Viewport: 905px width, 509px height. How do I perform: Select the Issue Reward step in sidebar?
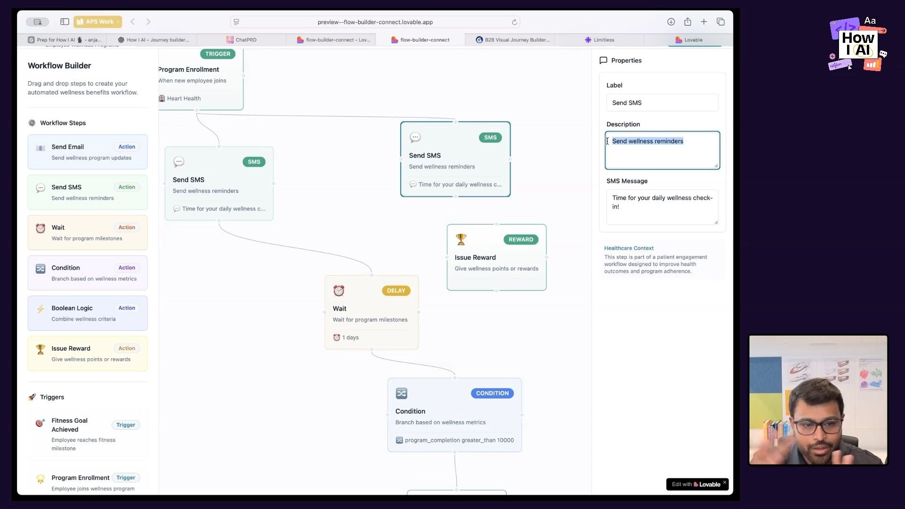click(88, 353)
